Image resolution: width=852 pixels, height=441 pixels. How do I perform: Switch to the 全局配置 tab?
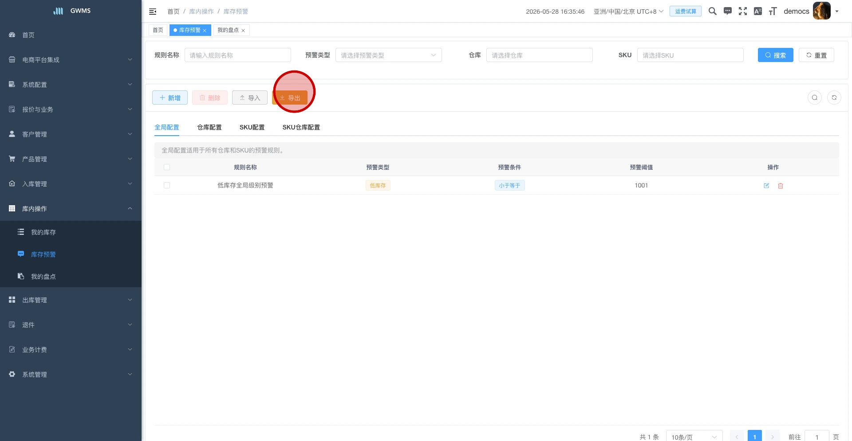coord(167,127)
